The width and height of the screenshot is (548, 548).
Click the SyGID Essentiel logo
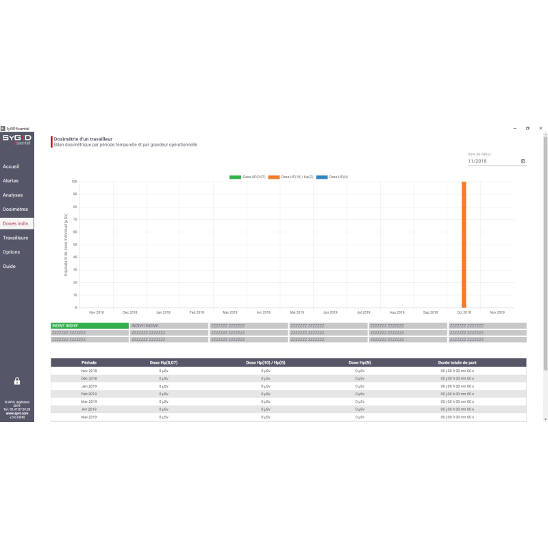(x=16, y=139)
